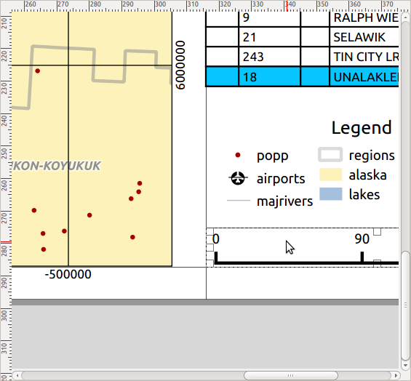Click the lakes blue legend swatch
This screenshot has height=381, width=411.
point(331,194)
